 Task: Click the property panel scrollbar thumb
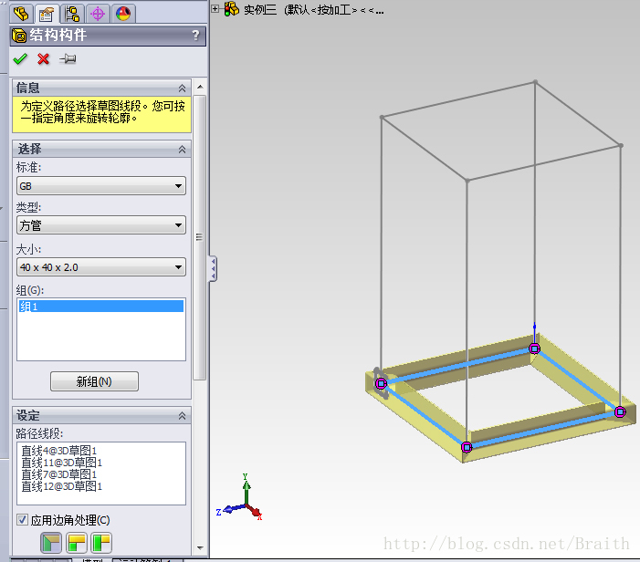[200, 237]
